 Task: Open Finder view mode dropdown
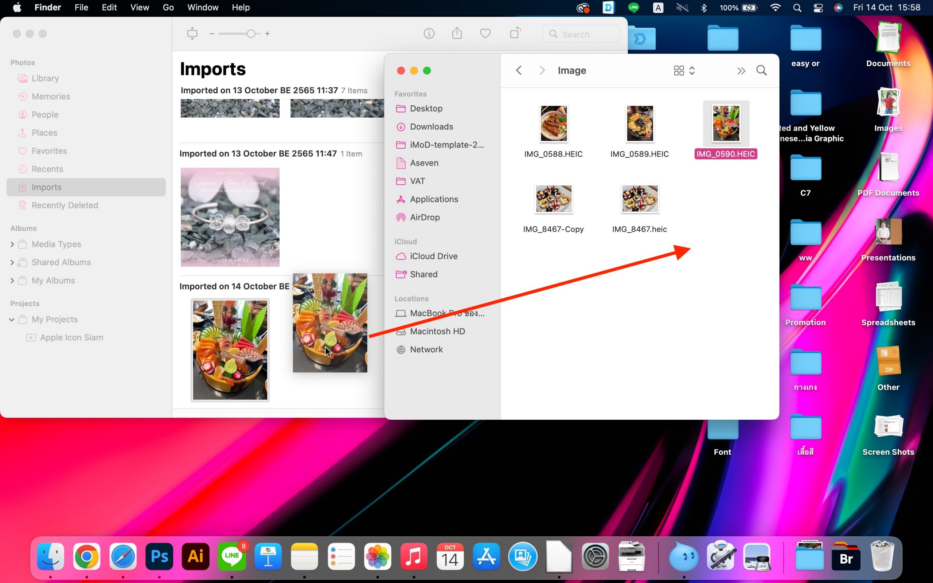[684, 71]
